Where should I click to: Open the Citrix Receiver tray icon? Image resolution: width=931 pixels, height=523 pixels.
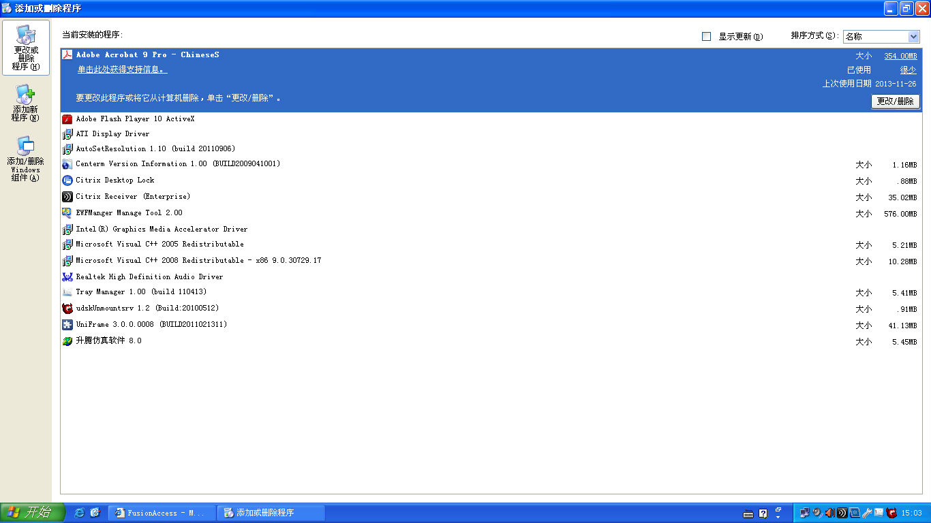click(x=842, y=513)
